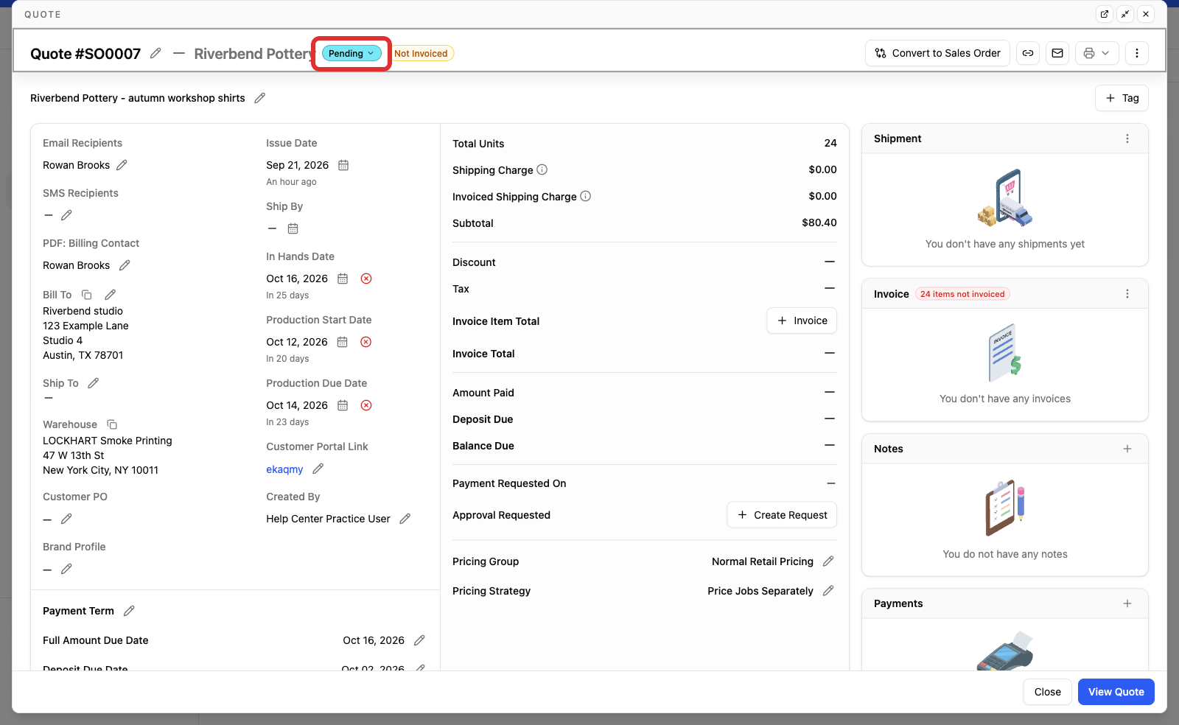
Task: Open Invoice panel options menu
Action: click(x=1127, y=294)
